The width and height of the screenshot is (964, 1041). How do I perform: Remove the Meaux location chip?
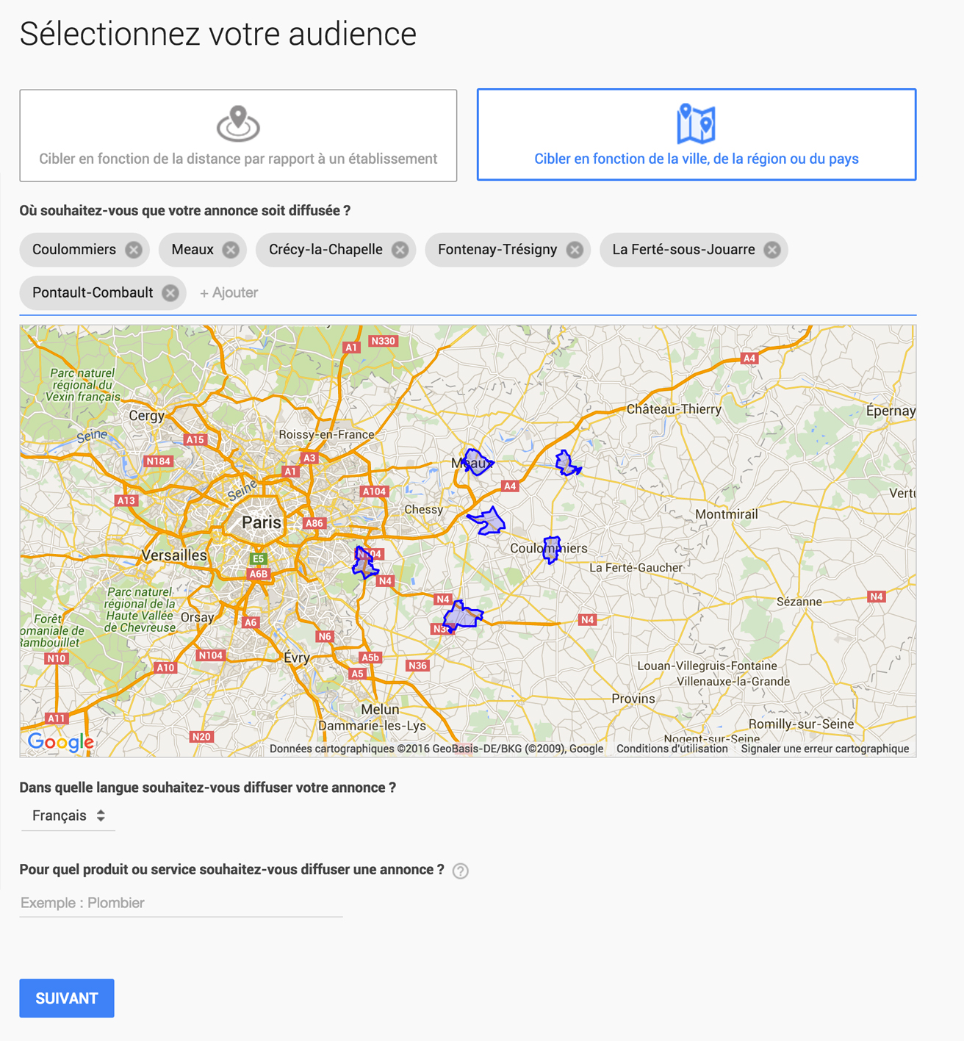tap(231, 250)
